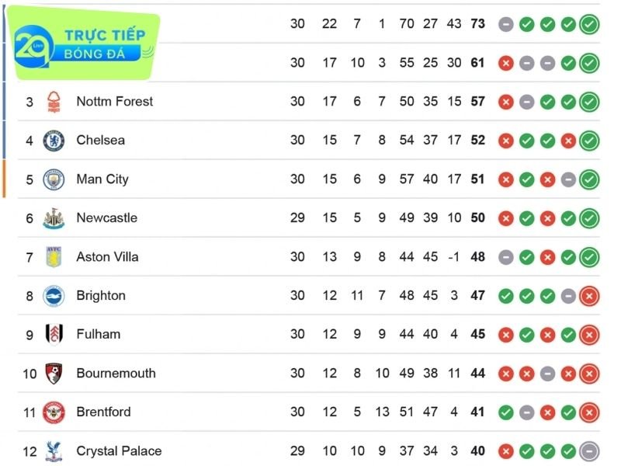Select the Bournemouth team name
The image size is (621, 466).
point(116,374)
